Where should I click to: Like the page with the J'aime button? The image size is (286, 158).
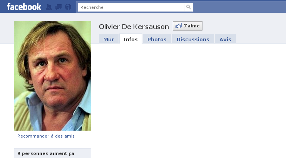point(187,26)
